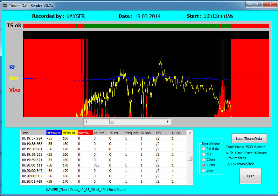Image resolution: width=278 pixels, height=196 pixels.
Task: Click the RF legend label
Action: tap(13, 67)
